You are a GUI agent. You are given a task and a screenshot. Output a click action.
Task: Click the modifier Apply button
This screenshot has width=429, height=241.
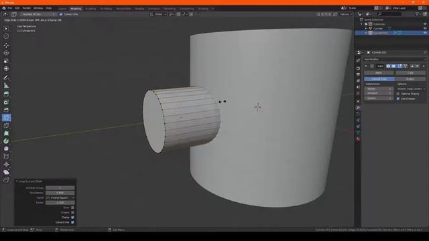pos(379,73)
